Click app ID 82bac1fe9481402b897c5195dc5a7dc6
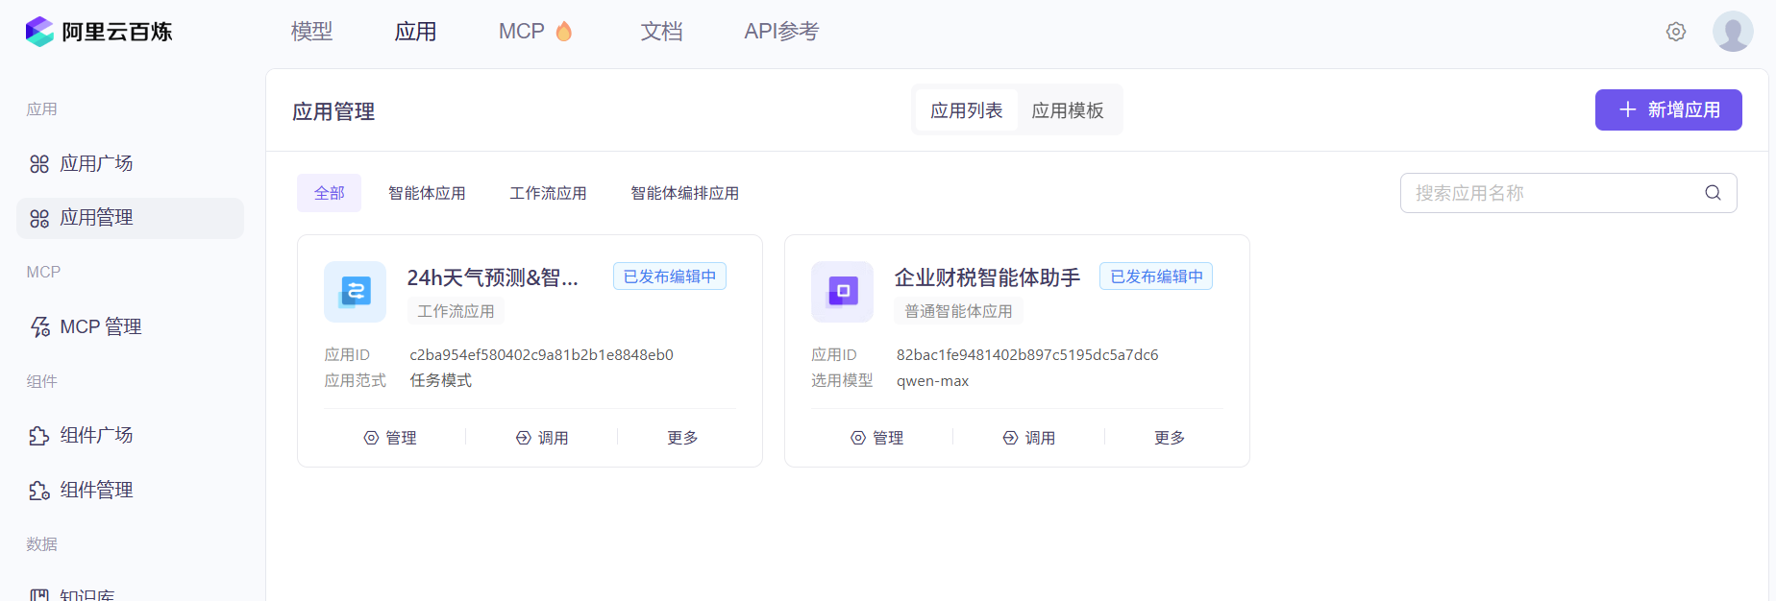 click(1027, 355)
